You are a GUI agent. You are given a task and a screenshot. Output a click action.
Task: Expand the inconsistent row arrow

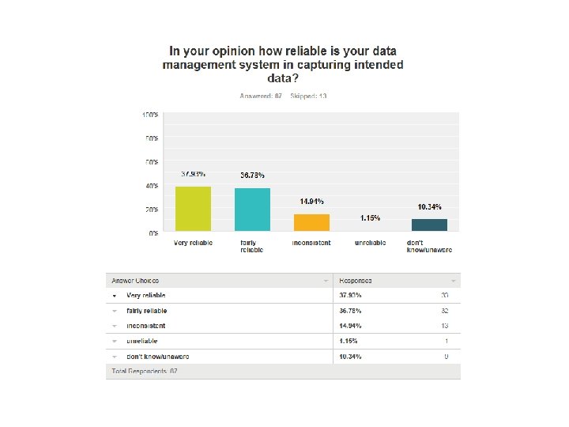tap(115, 326)
